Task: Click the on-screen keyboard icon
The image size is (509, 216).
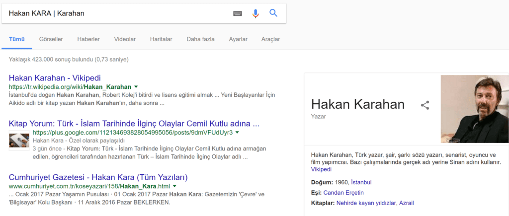Action: coord(238,13)
